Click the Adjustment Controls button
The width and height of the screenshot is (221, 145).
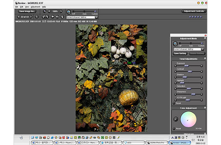[x=194, y=11]
